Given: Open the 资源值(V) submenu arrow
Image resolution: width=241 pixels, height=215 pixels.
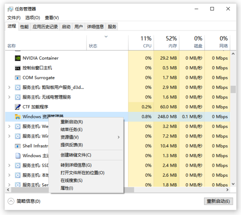Looking at the screenshot, I should coord(118,137).
